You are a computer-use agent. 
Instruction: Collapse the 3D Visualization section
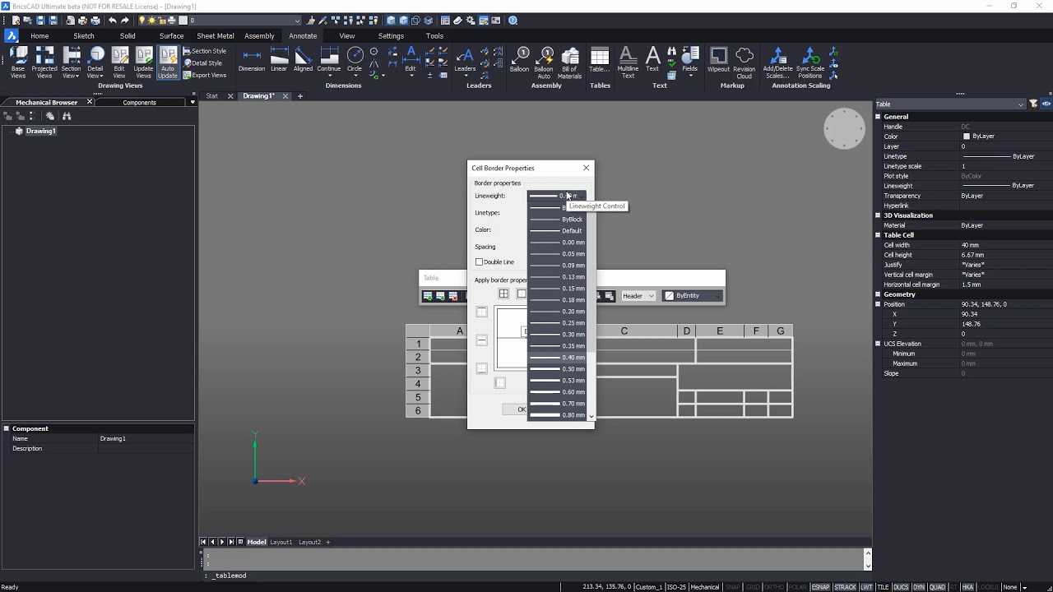pyautogui.click(x=878, y=215)
